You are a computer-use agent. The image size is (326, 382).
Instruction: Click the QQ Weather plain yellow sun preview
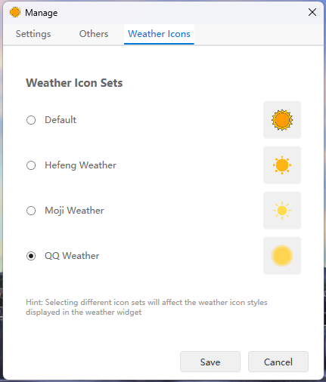(282, 256)
